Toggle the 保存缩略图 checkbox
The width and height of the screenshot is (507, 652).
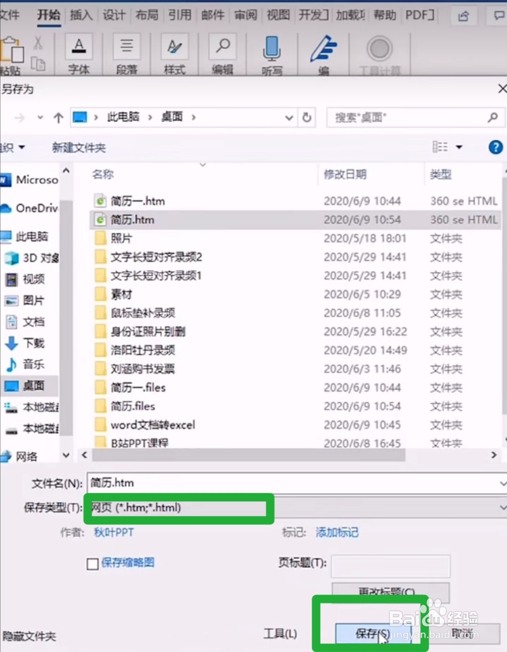92,564
